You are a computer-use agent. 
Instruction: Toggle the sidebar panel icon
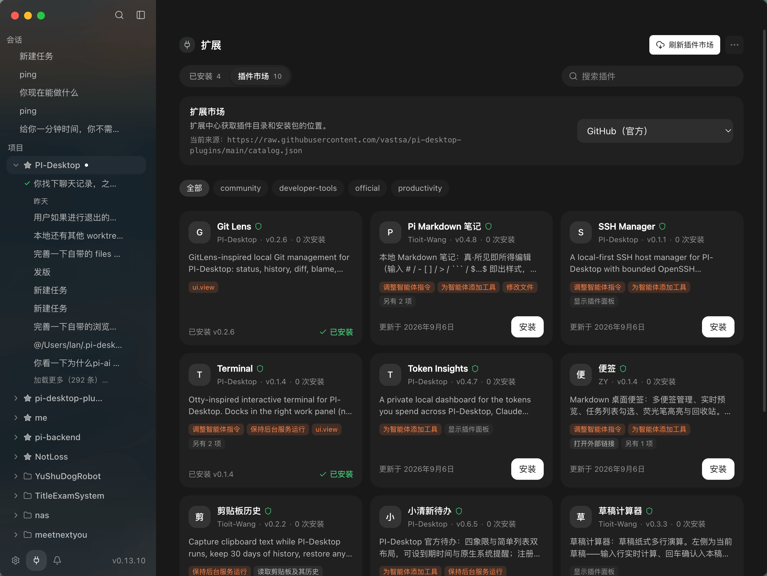tap(140, 15)
